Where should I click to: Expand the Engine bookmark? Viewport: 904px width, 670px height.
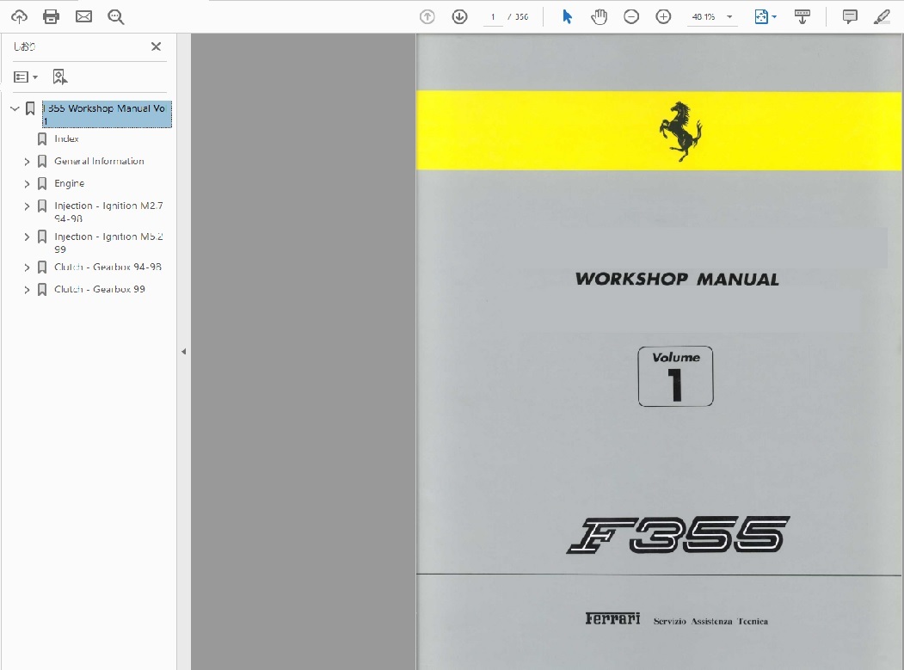point(27,184)
